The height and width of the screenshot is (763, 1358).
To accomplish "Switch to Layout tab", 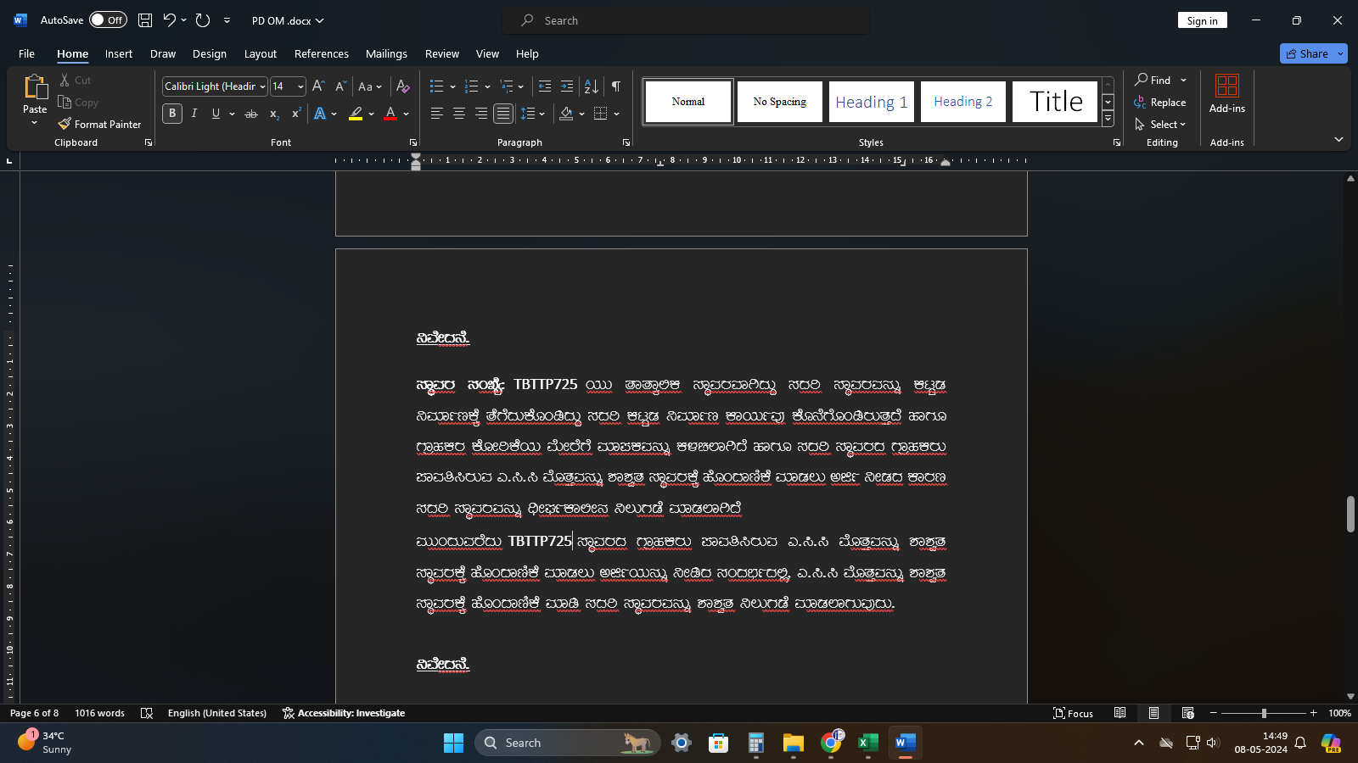I will tap(261, 53).
